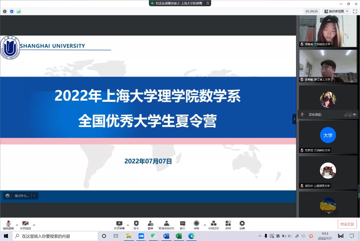Collapse the participant video side panel
The image size is (360, 241).
pyautogui.click(x=294, y=119)
